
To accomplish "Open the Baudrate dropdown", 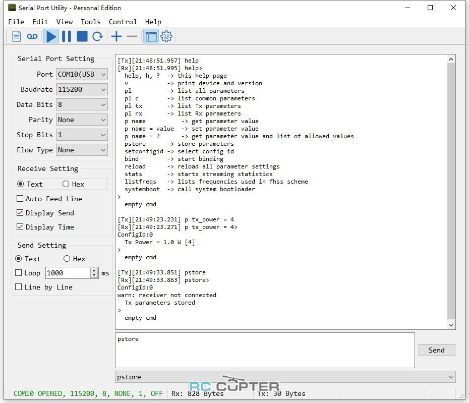I will click(82, 89).
